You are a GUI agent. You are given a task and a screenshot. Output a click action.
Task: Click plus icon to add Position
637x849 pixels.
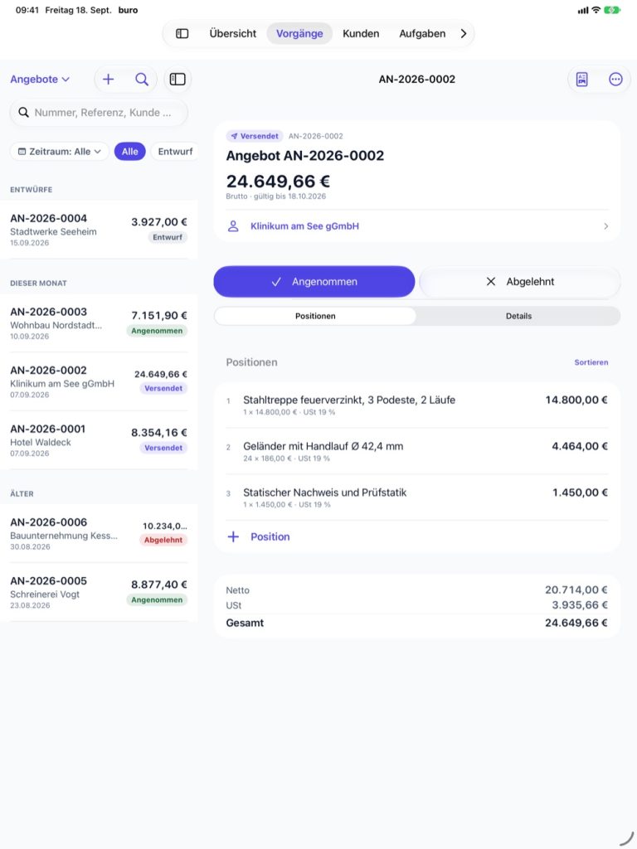(233, 536)
